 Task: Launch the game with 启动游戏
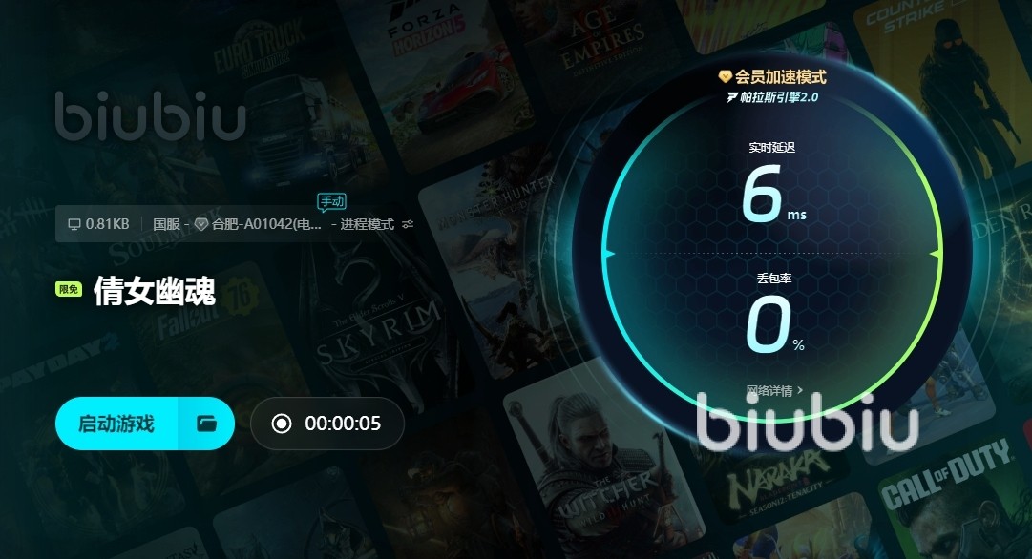[x=116, y=424]
